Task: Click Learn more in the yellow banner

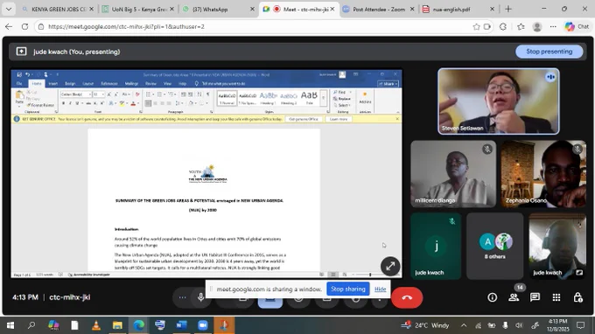Action: (339, 119)
